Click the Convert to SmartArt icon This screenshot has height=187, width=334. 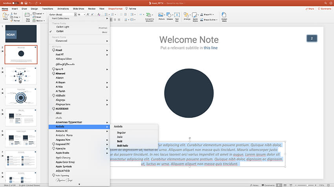149,16
